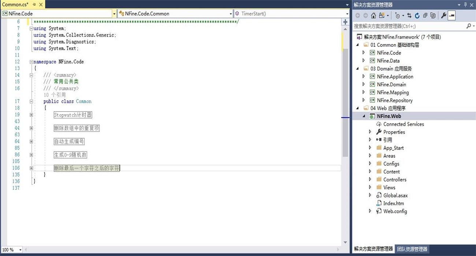Toggle Preview Selected Items button
The width and height of the screenshot is (476, 256).
451,15
